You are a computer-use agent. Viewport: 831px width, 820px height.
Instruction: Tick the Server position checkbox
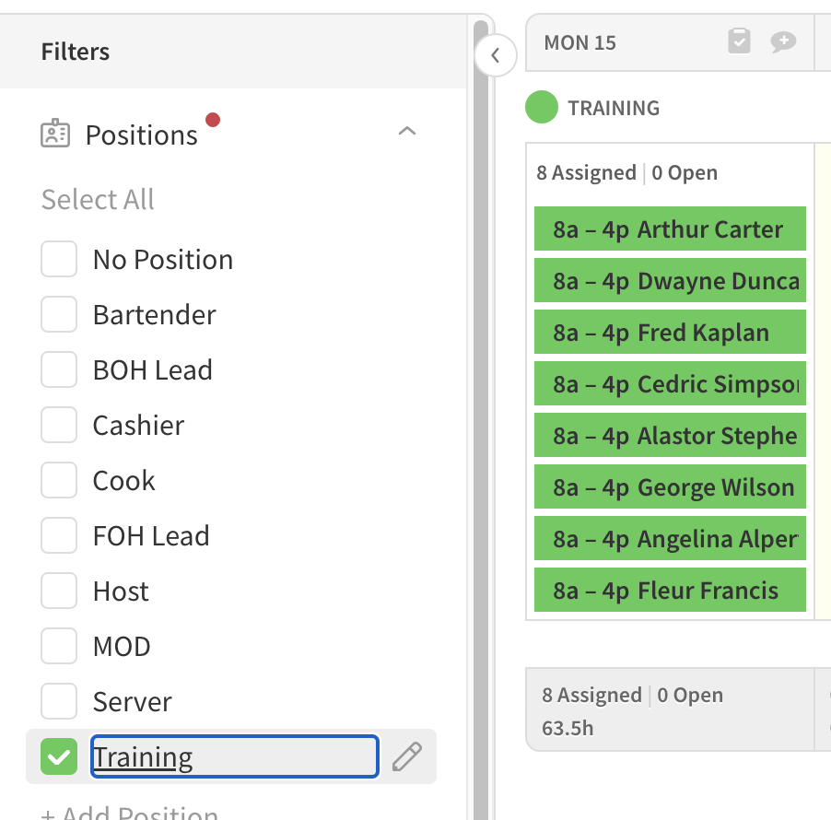[59, 702]
